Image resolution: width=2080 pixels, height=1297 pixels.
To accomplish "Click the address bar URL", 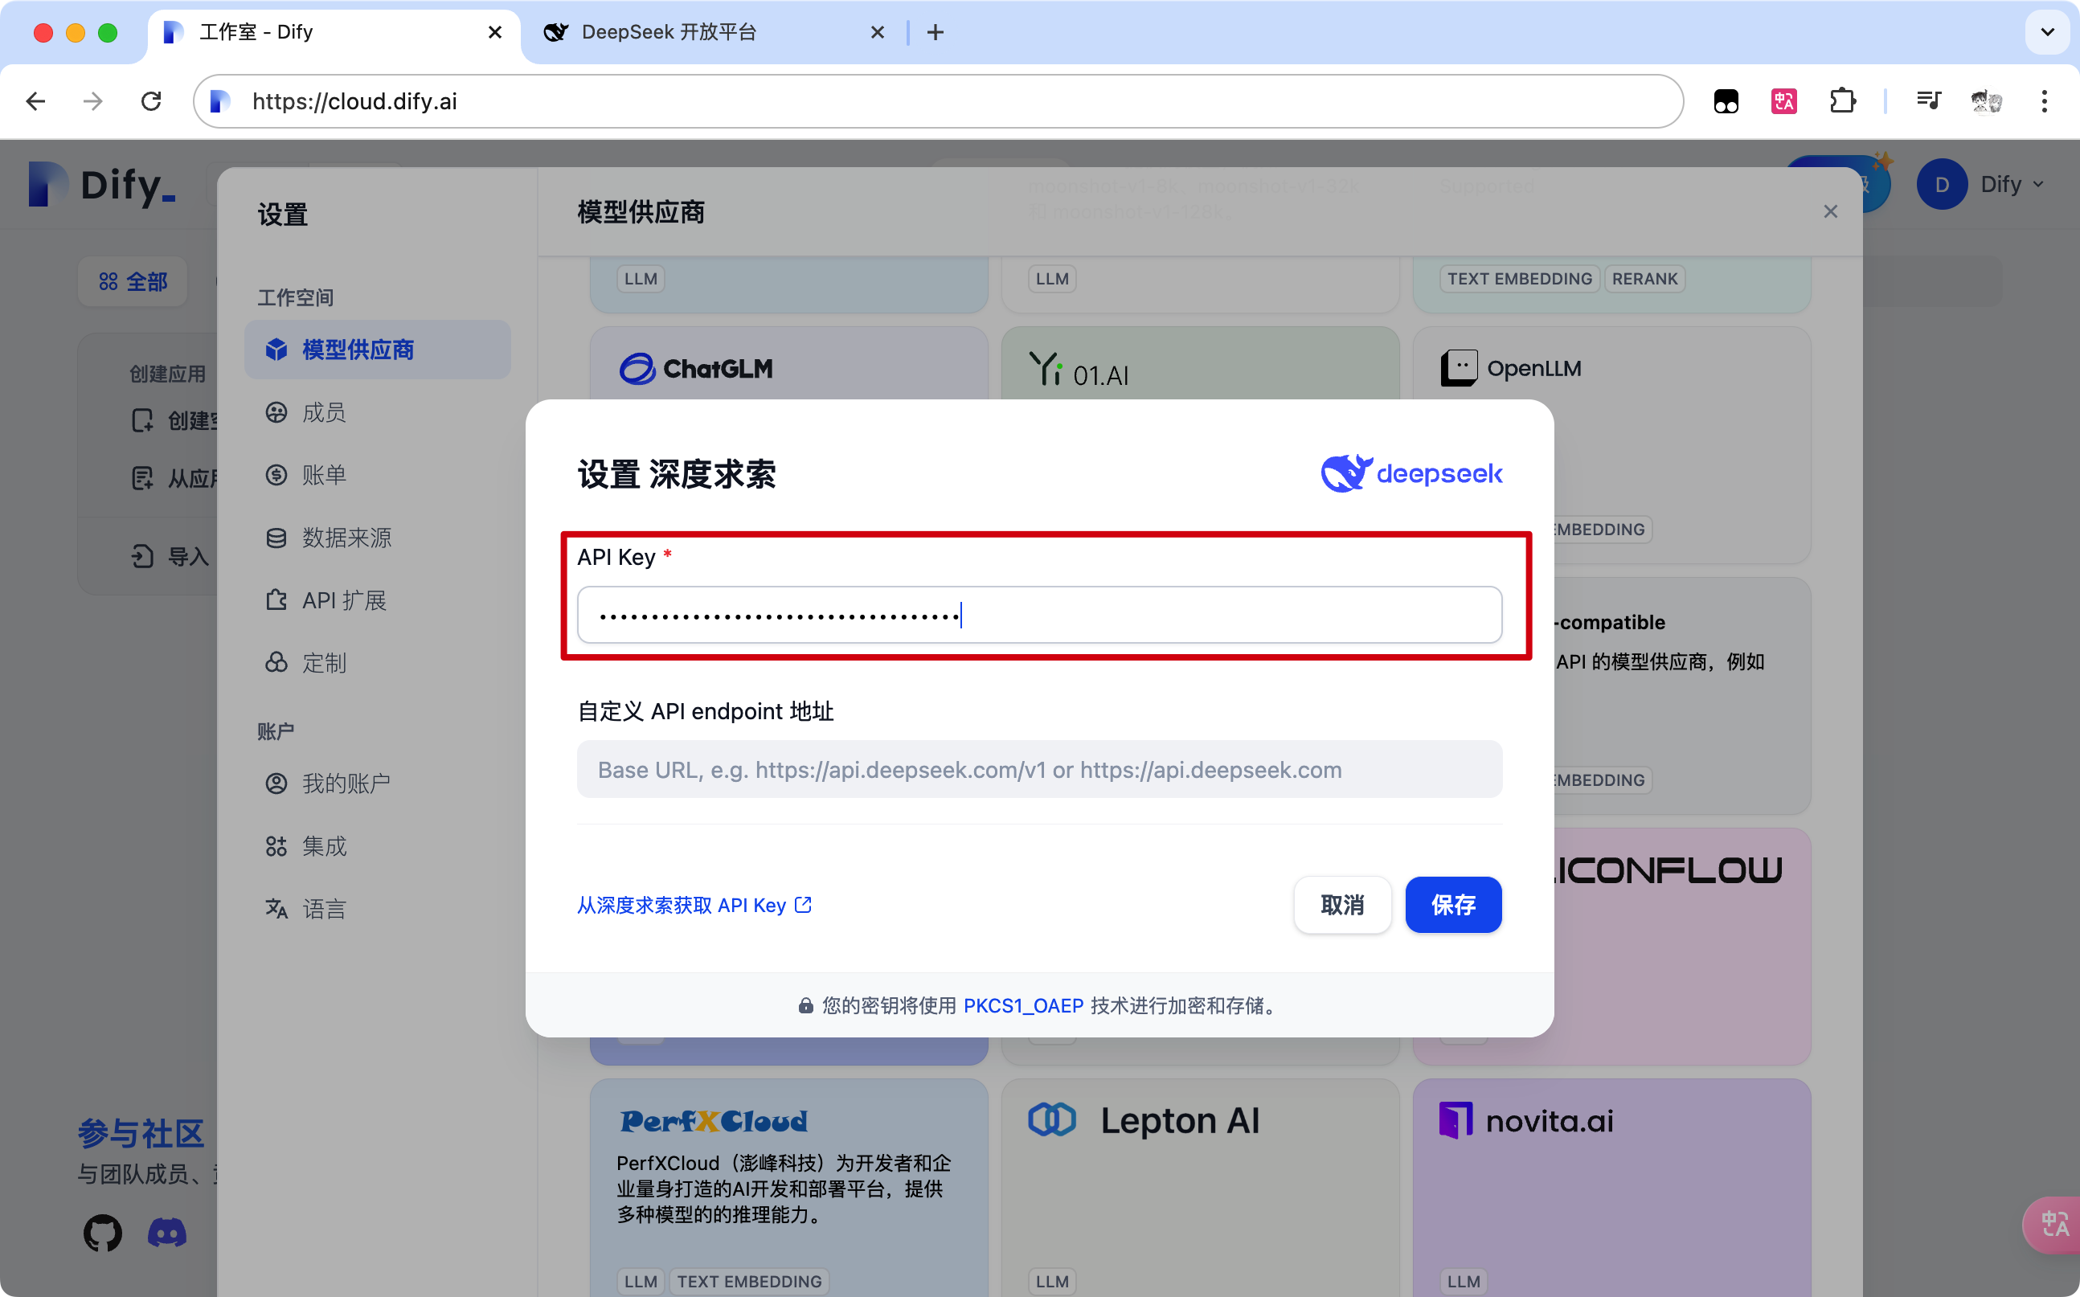I will point(354,101).
